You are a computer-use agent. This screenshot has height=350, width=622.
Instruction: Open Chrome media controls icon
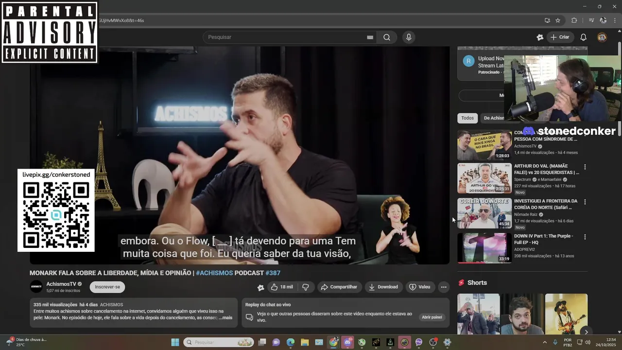coord(591,20)
